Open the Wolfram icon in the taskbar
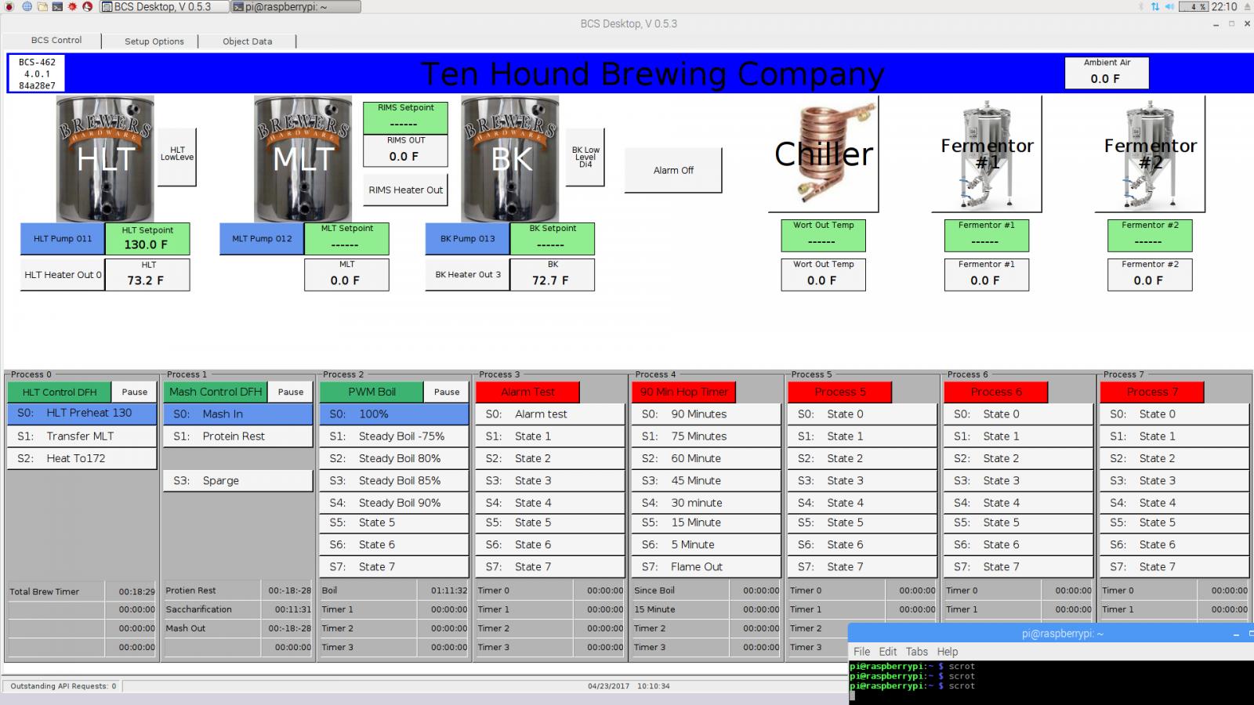 click(88, 7)
